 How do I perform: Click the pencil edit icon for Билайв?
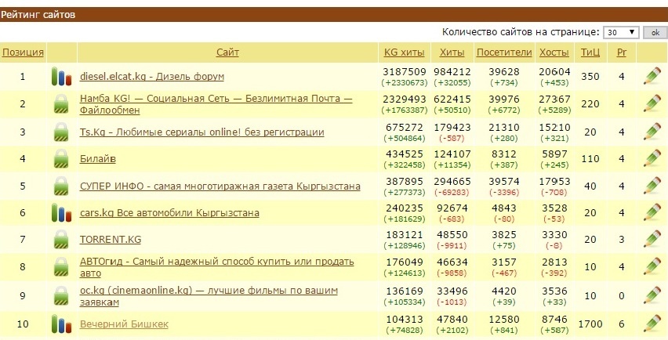click(652, 159)
